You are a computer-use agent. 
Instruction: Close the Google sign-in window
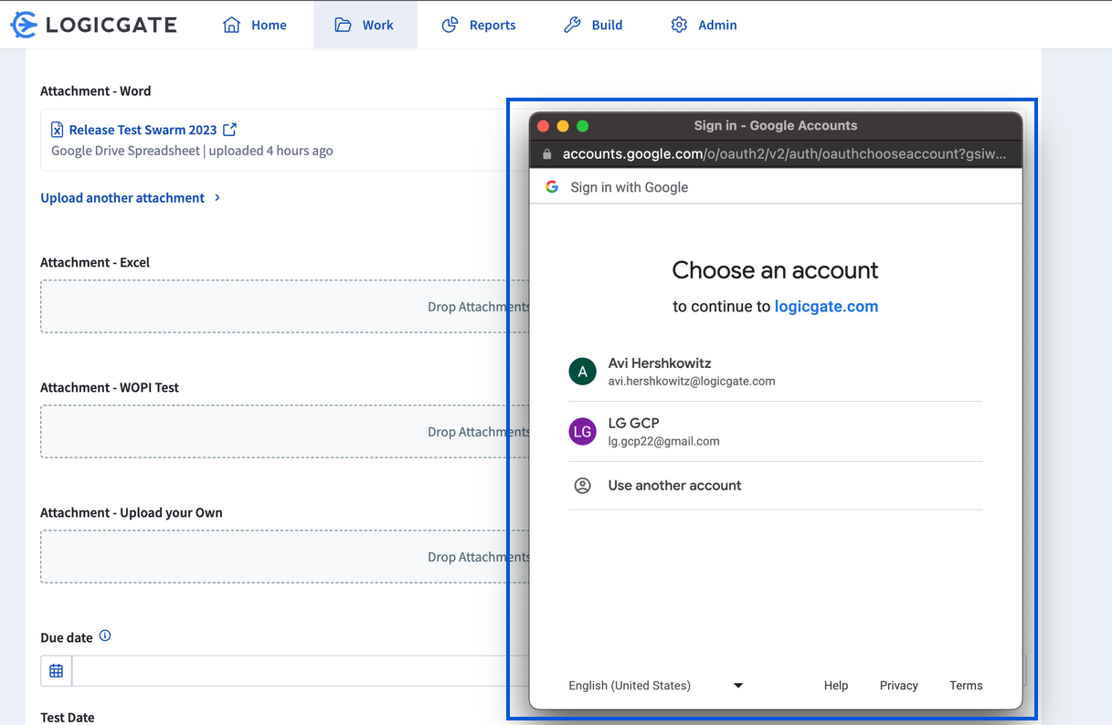[x=543, y=126]
